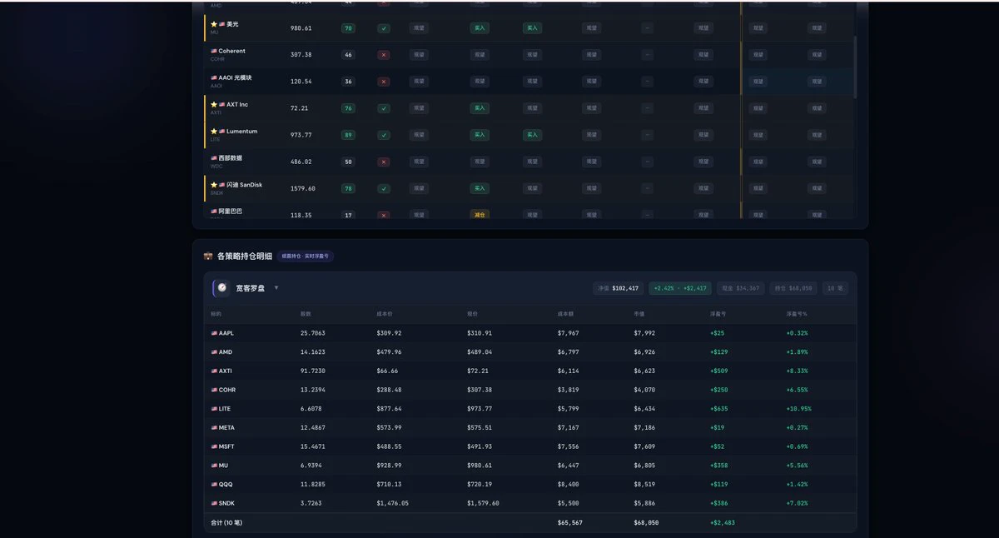
Task: Click the score badge 46 in the Coherent row
Action: point(348,55)
